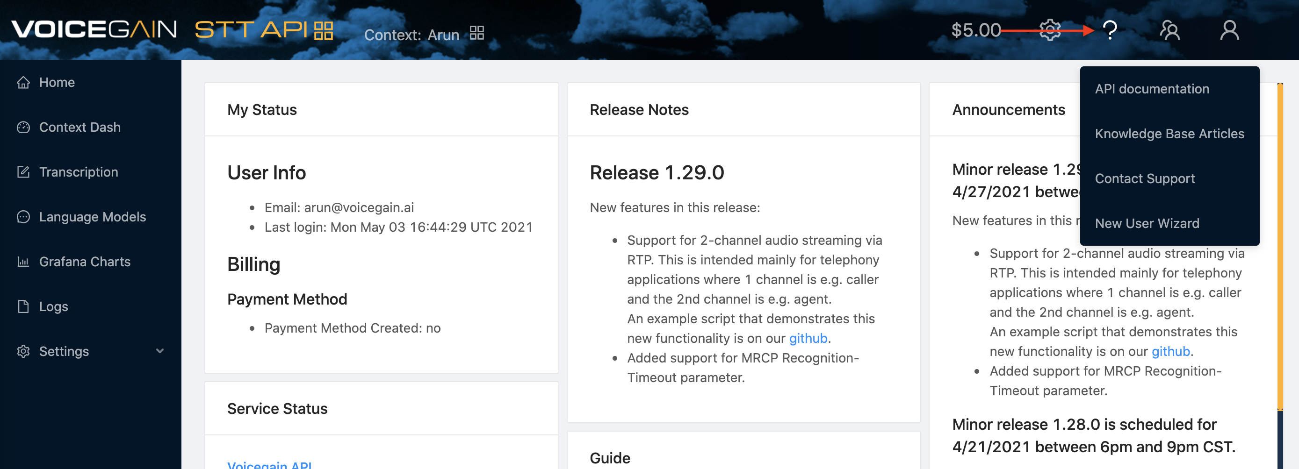Open github link in Release Notes
The image size is (1299, 469).
click(808, 338)
